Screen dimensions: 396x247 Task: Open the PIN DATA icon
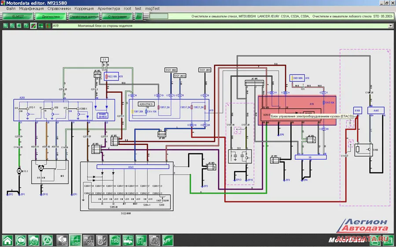pyautogui.click(x=89, y=240)
